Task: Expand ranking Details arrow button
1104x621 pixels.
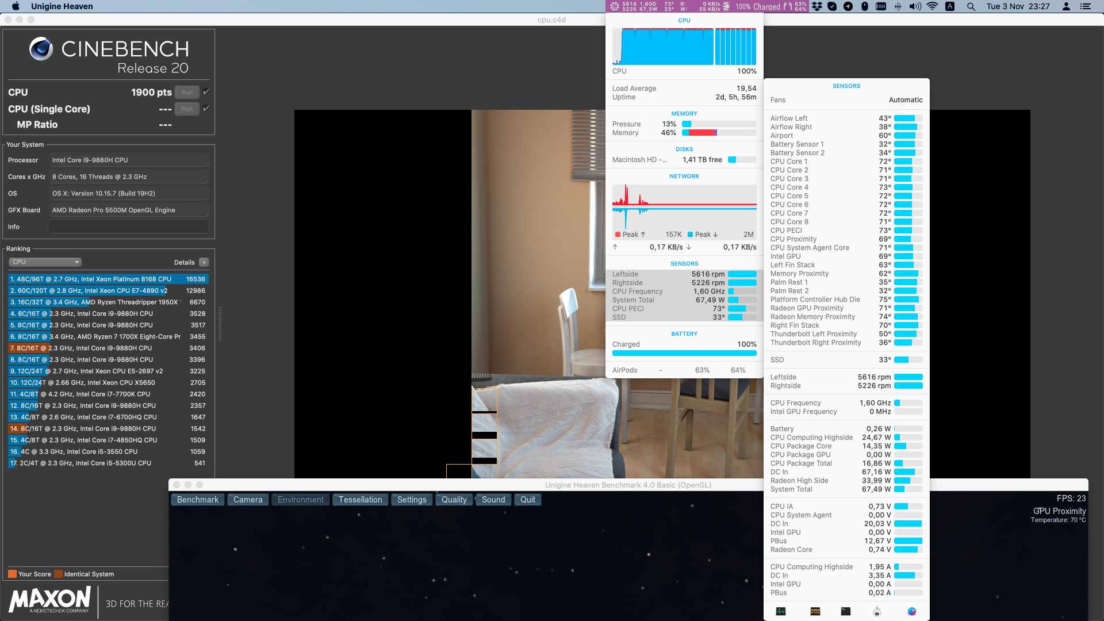Action: 204,262
